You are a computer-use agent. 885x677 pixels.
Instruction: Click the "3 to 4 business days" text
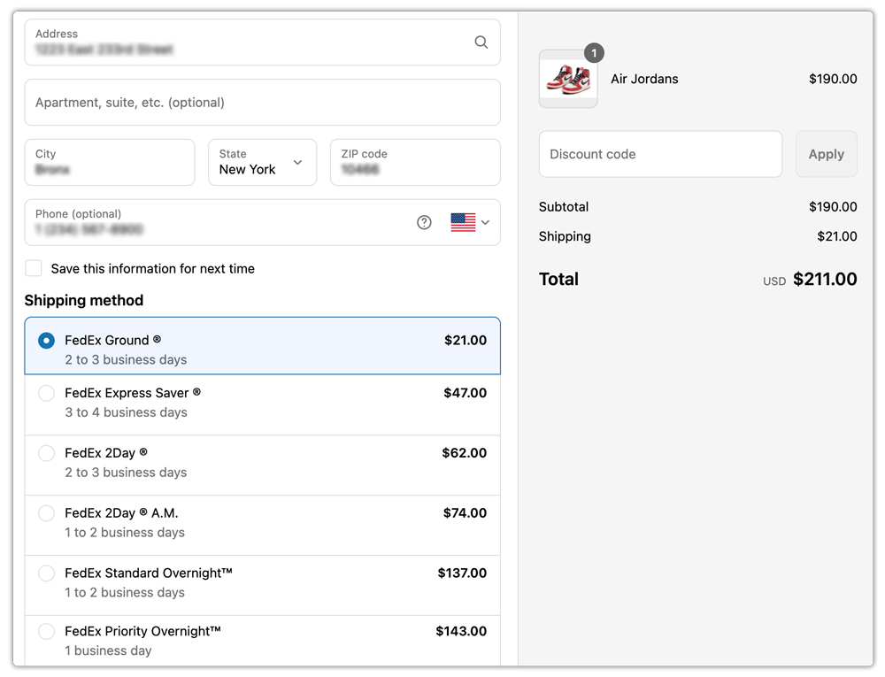point(126,412)
